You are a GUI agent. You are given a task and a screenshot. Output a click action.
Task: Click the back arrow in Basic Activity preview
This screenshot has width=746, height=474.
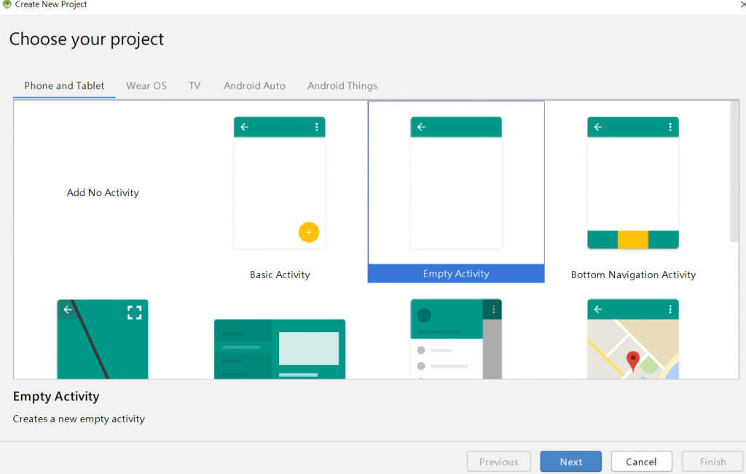tap(244, 127)
